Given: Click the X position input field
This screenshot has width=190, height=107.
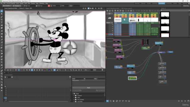Looking at the screenshot, I should click(31, 6).
